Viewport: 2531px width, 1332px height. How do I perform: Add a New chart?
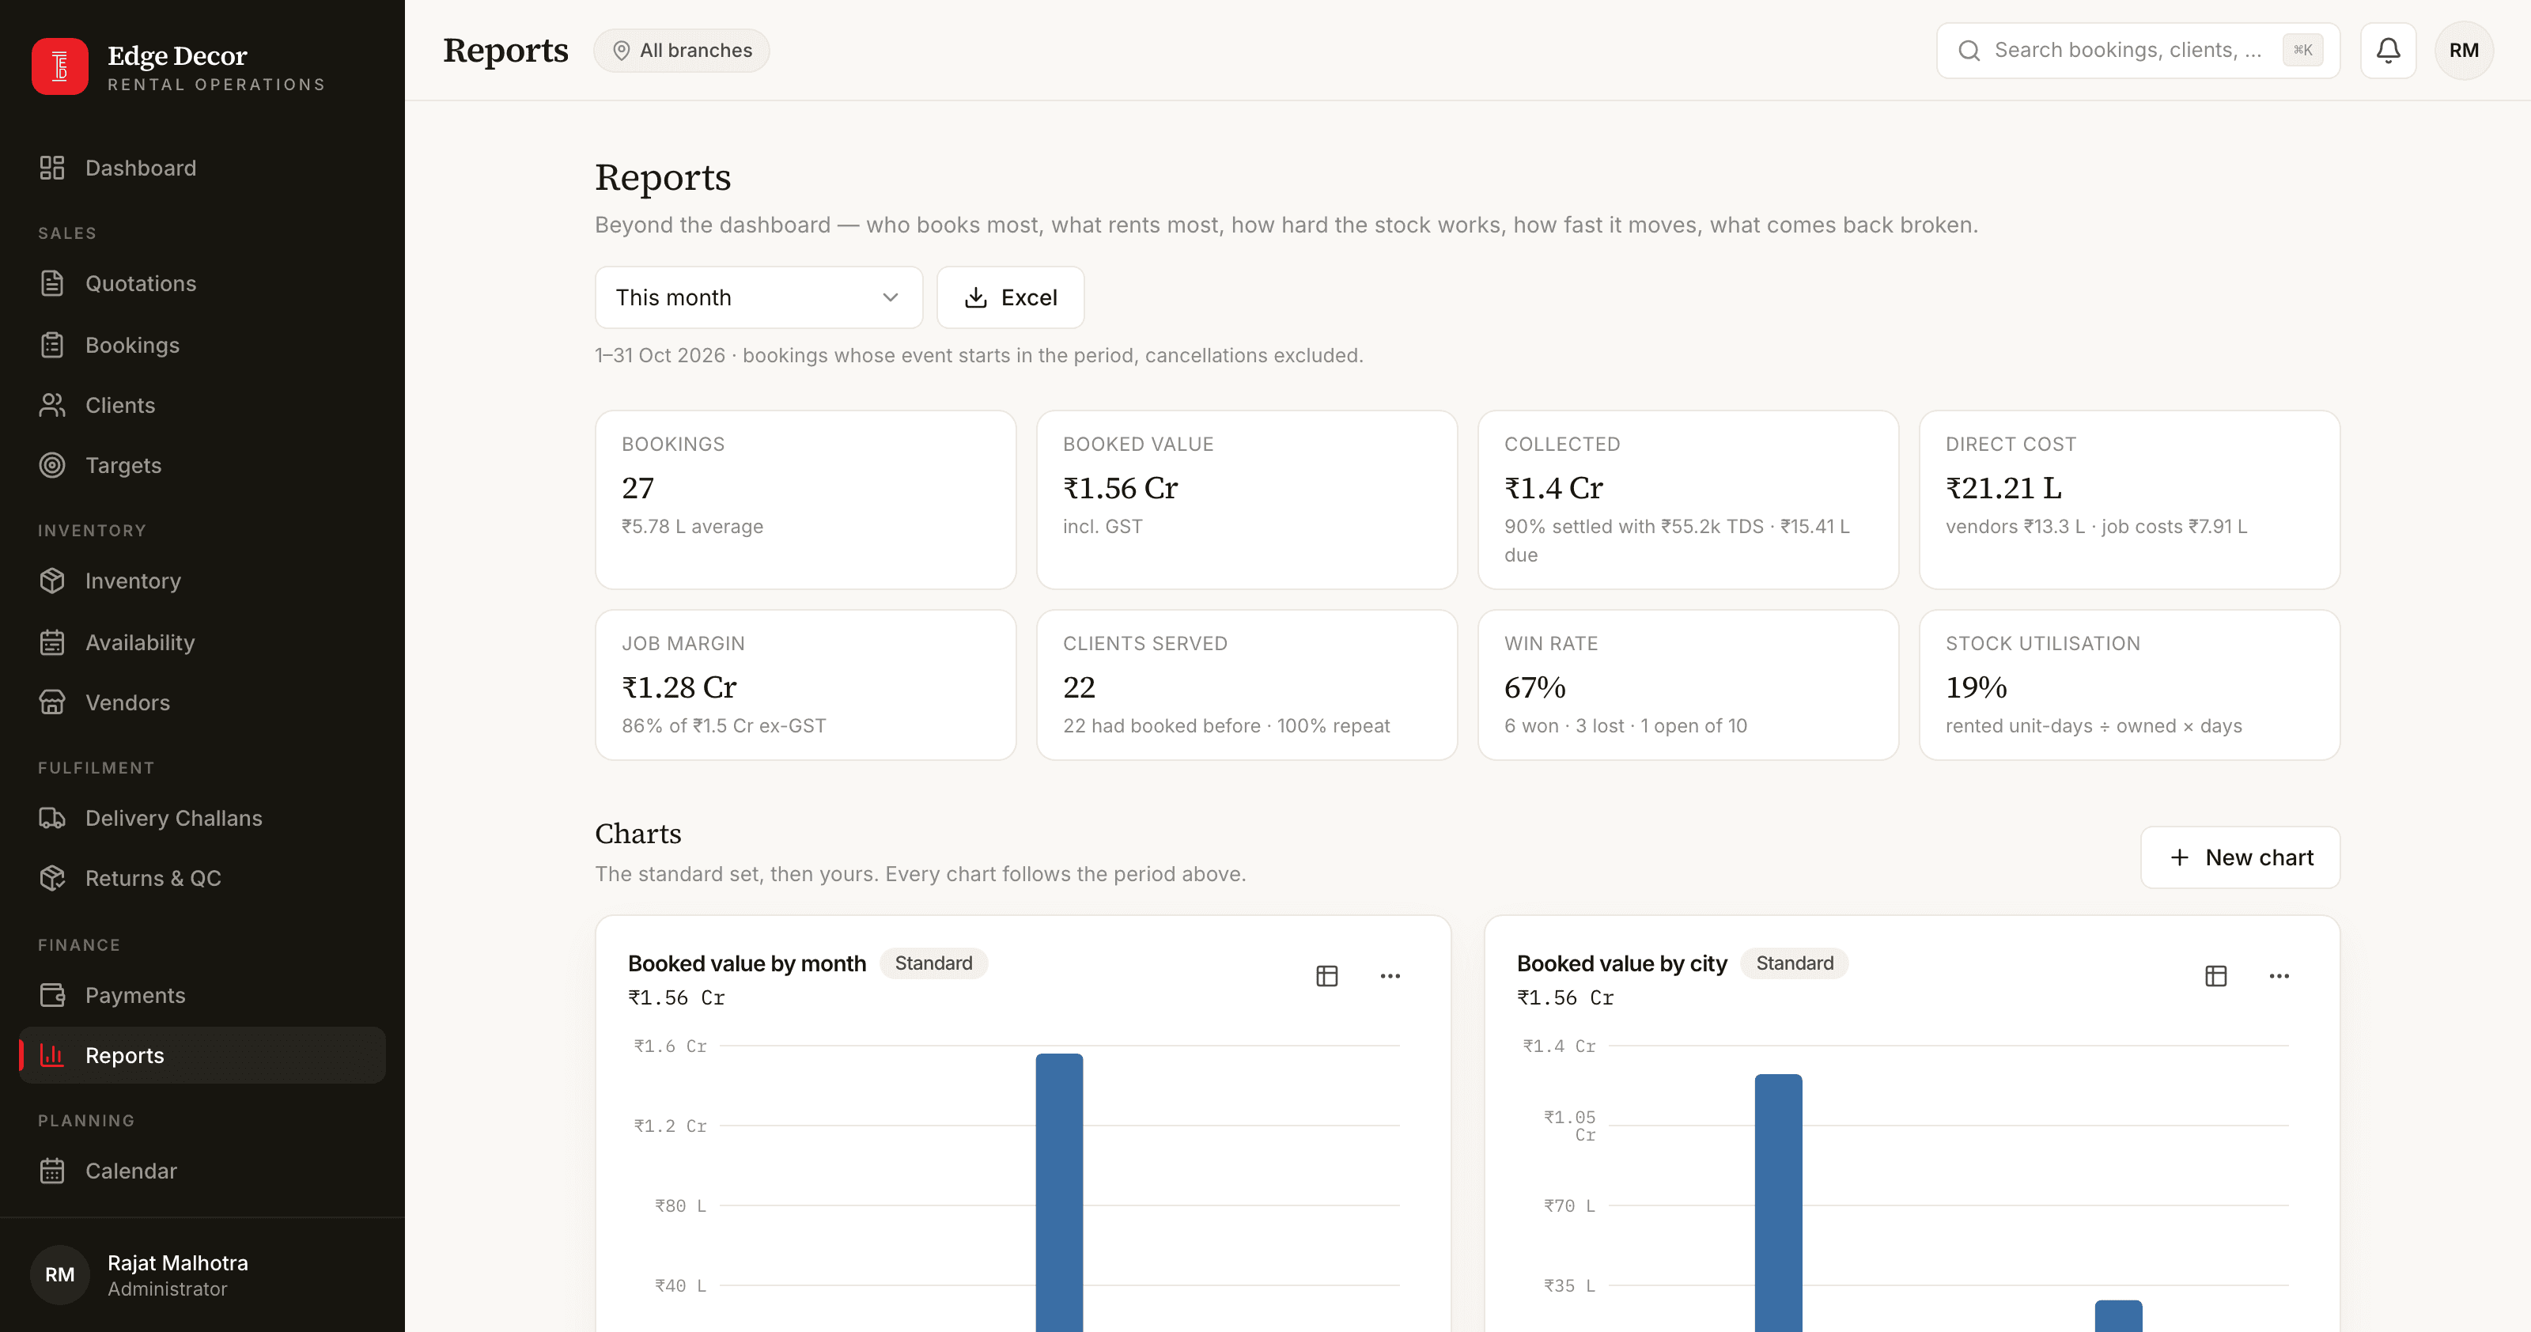pos(2240,857)
